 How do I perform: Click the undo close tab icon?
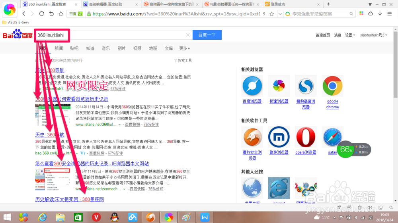[51, 13]
